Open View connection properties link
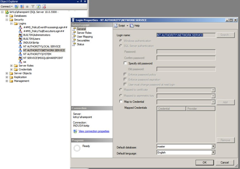Screen dimensions: 240x169 (x=94, y=131)
